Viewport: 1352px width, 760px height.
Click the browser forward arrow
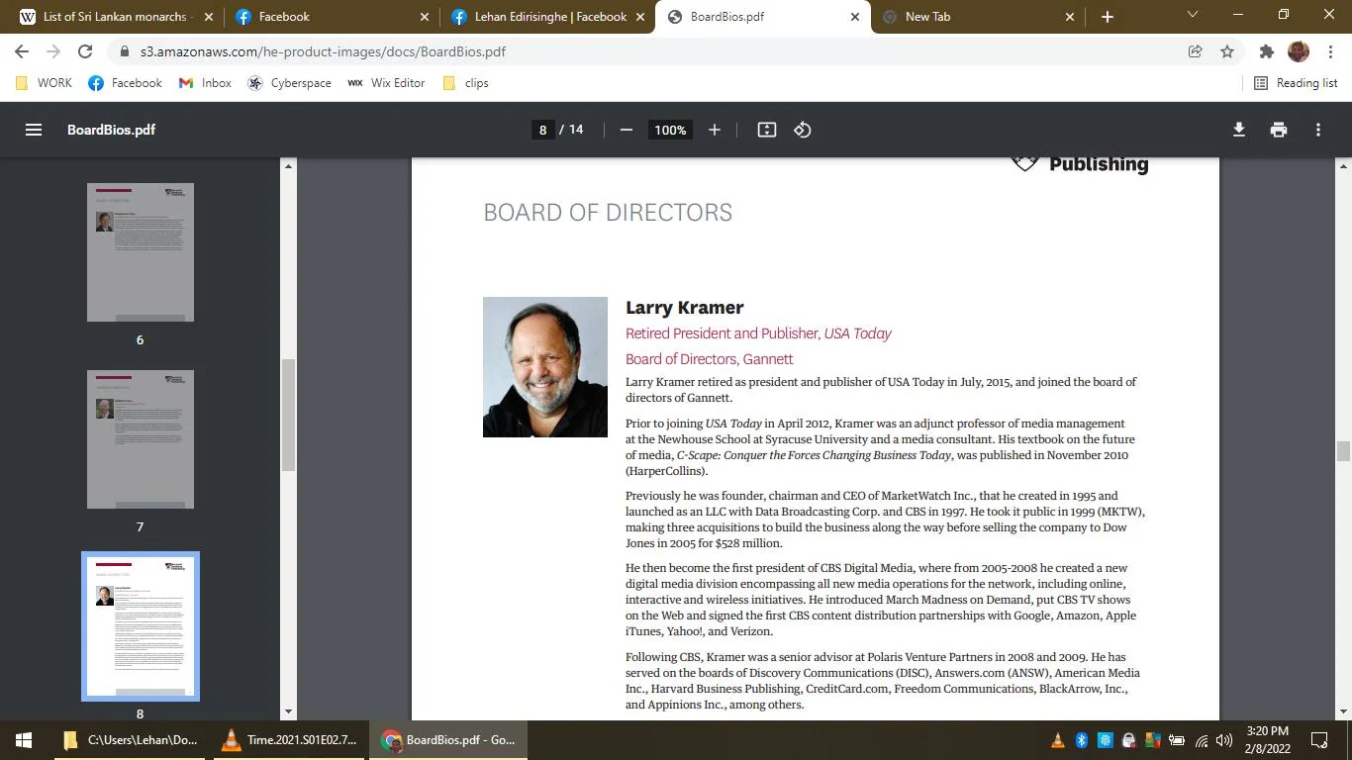53,51
